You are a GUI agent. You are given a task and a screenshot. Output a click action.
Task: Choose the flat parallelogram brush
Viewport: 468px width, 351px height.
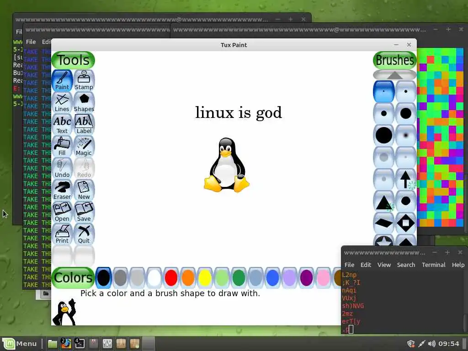pyautogui.click(x=384, y=223)
